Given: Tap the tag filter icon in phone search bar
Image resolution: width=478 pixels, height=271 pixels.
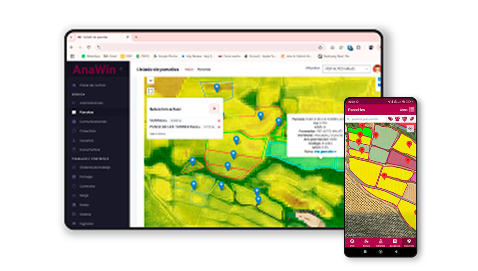Looking at the screenshot, I should pos(390,119).
